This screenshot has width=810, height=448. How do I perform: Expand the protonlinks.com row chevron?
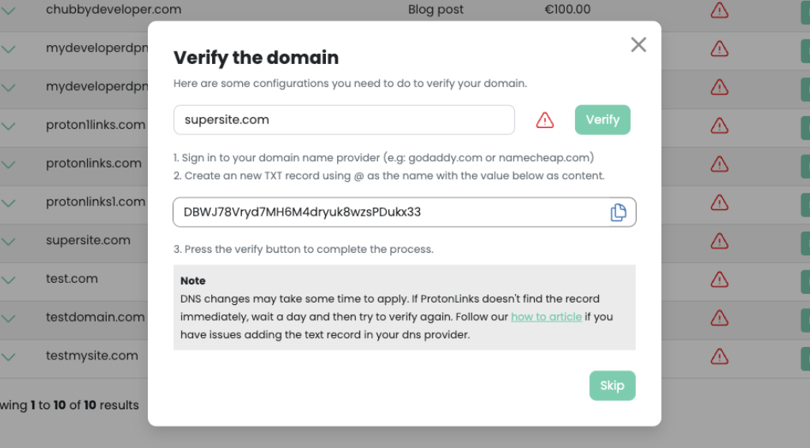(8, 164)
